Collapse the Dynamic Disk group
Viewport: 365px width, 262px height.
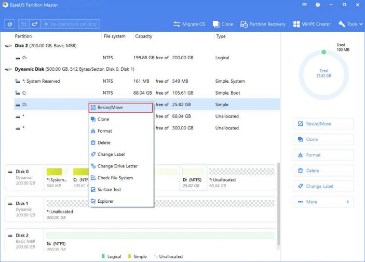[x=8, y=69]
